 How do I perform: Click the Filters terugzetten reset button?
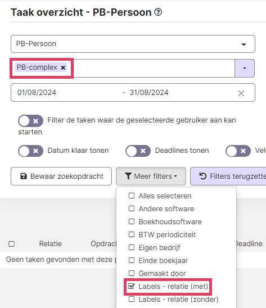coord(228,176)
